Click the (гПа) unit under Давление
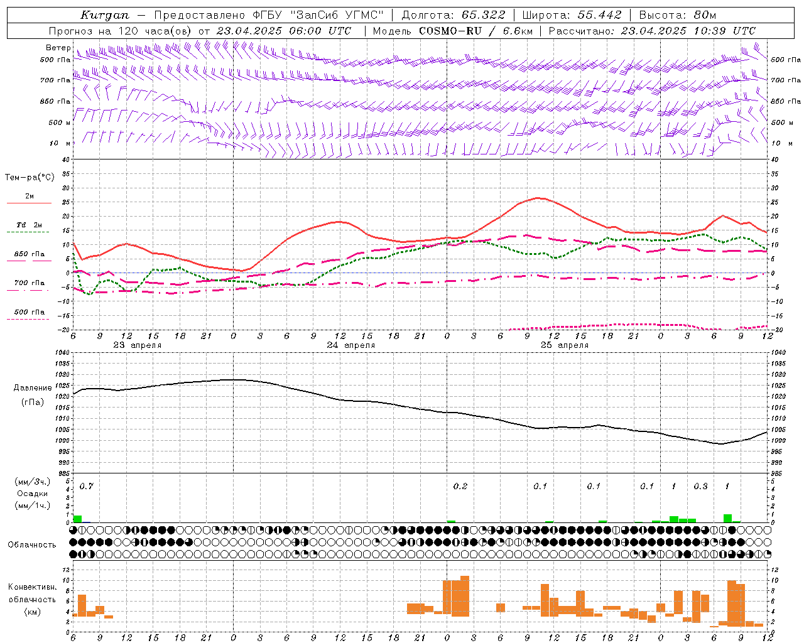This screenshot has height=643, width=804. click(31, 403)
